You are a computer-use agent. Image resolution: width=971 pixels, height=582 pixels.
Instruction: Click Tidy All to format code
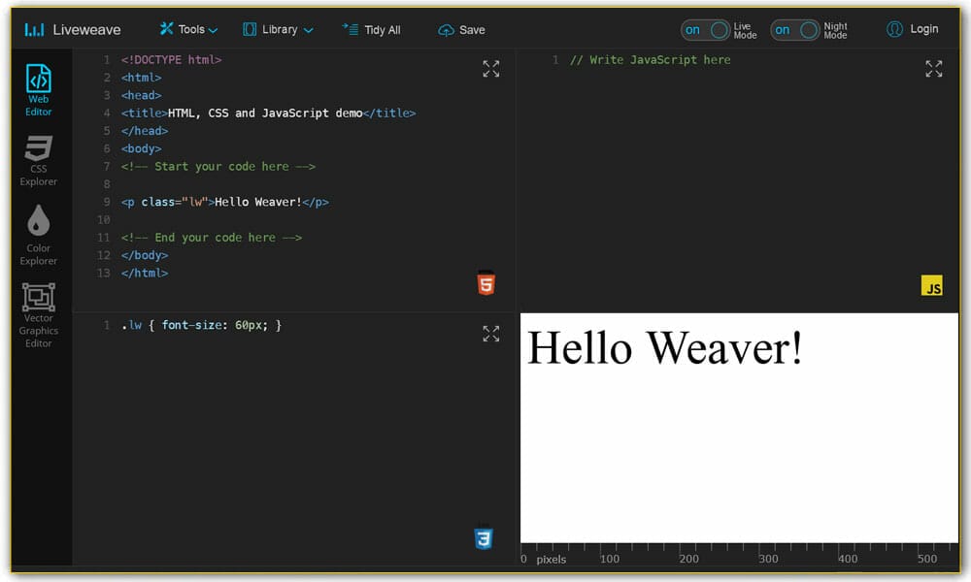pyautogui.click(x=372, y=30)
